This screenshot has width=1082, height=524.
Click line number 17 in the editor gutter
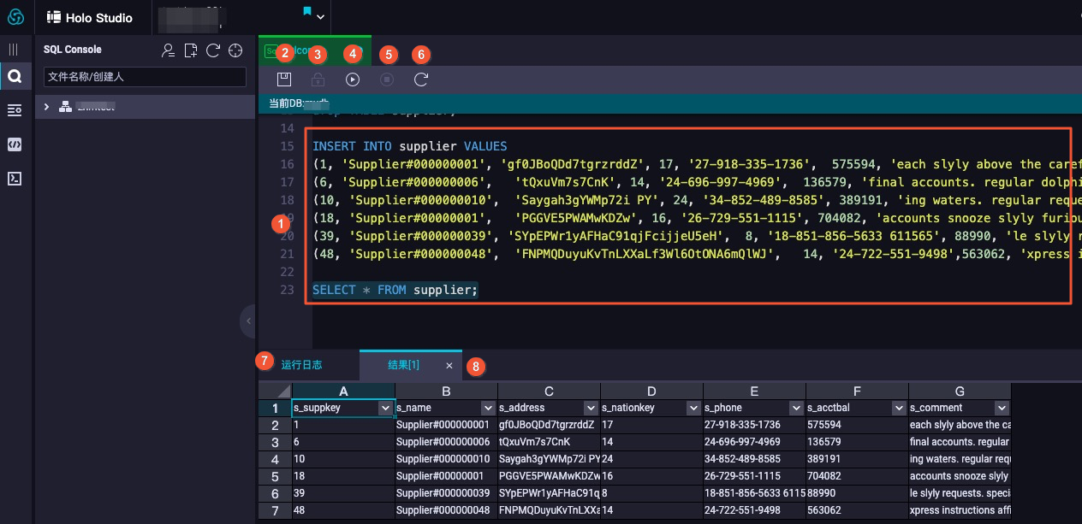click(287, 182)
